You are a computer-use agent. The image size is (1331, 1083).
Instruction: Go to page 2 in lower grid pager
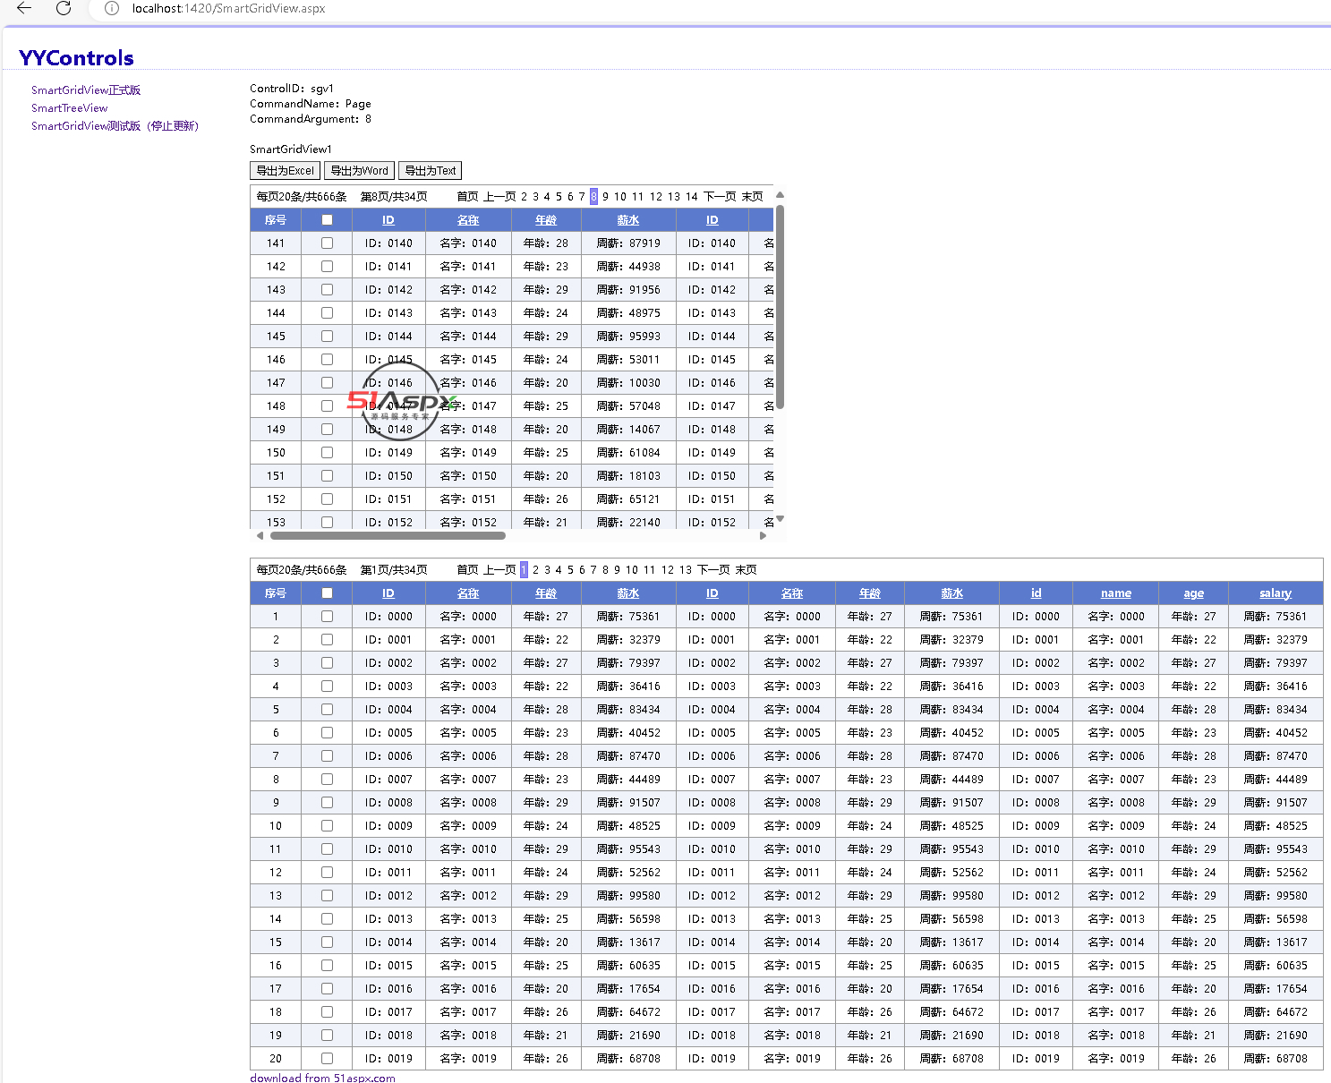[x=536, y=570]
